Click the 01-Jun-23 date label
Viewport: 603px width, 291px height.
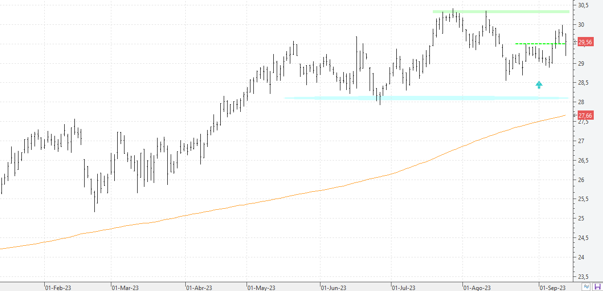point(334,288)
